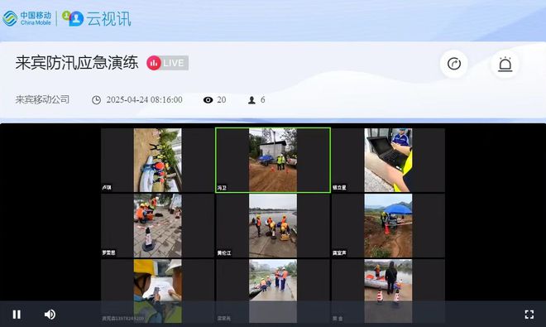Enter fullscreen mode for the video
The height and width of the screenshot is (327, 546).
529,315
